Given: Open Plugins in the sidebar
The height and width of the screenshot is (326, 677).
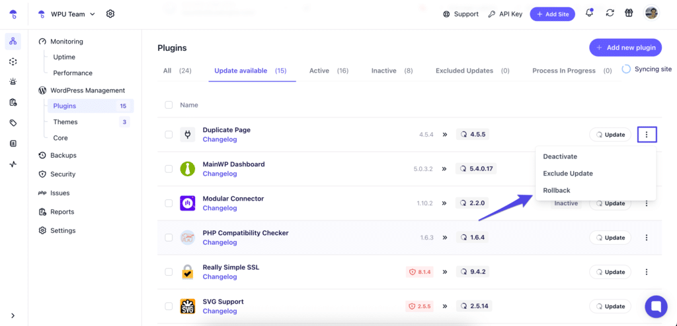Looking at the screenshot, I should pyautogui.click(x=90, y=106).
